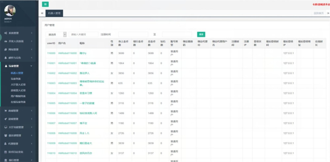Click the admin profile avatar
This screenshot has height=162, width=330.
click(10, 10)
